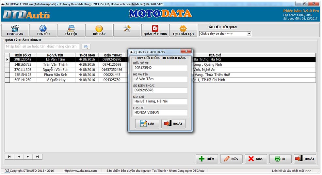Select plate 37C111303 cell
This screenshot has height=175, width=322.
click(23, 70)
